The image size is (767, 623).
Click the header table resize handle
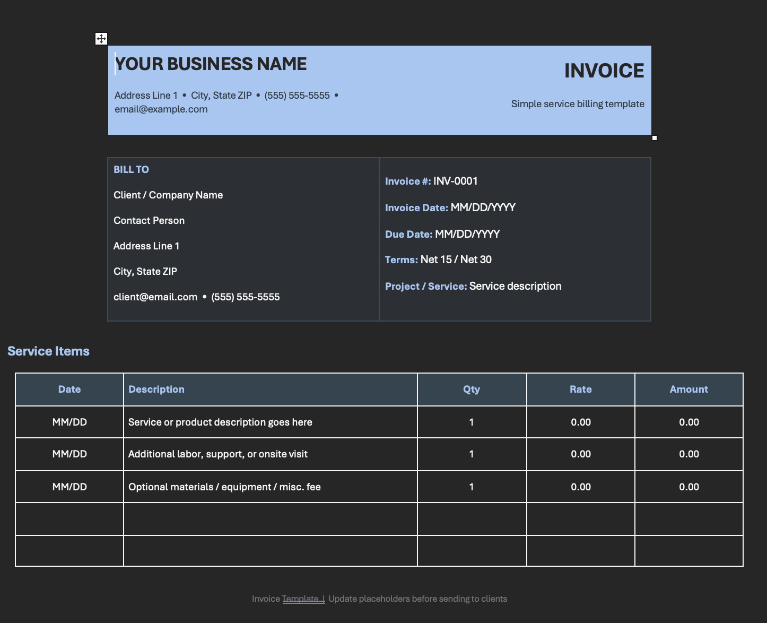click(655, 138)
